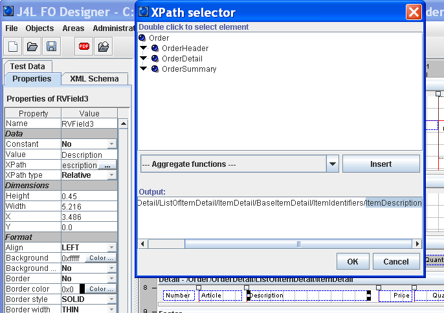This screenshot has width=444, height=313.
Task: Select the Properties tab
Action: [32, 79]
